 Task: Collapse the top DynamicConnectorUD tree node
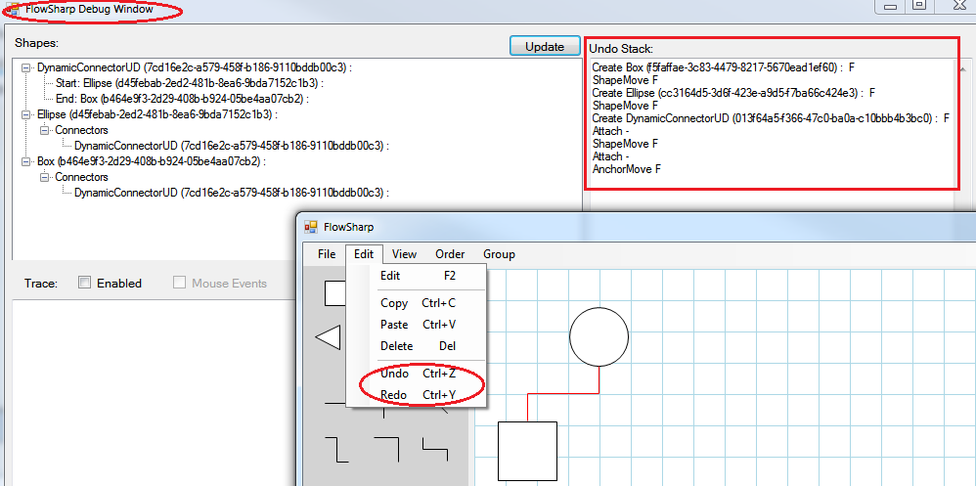coord(26,67)
